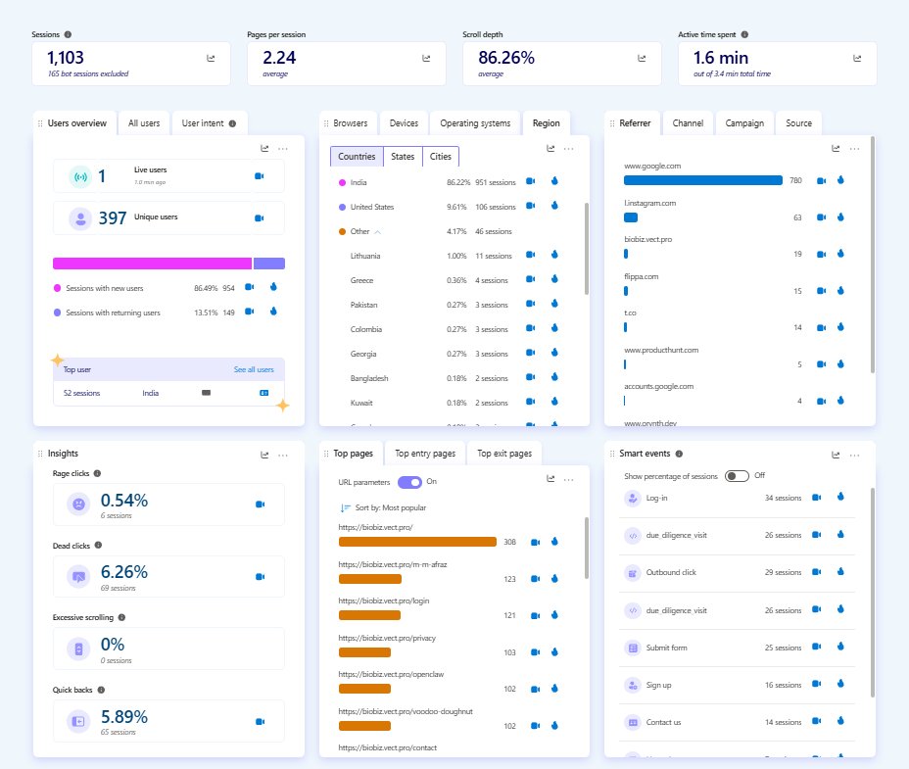View recordings for flippa.com referrer

pyautogui.click(x=821, y=291)
